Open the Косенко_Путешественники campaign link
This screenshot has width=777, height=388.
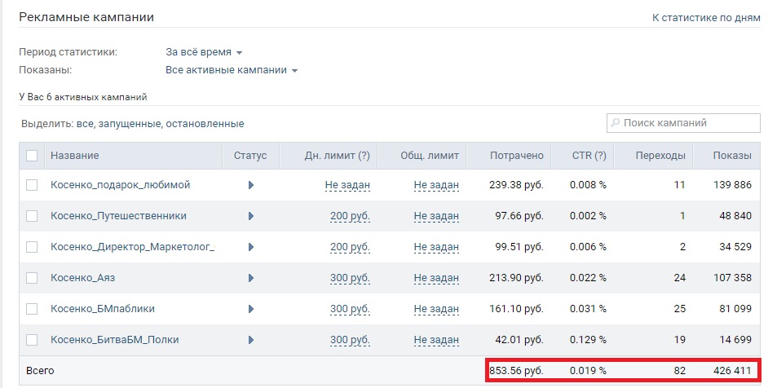(118, 216)
